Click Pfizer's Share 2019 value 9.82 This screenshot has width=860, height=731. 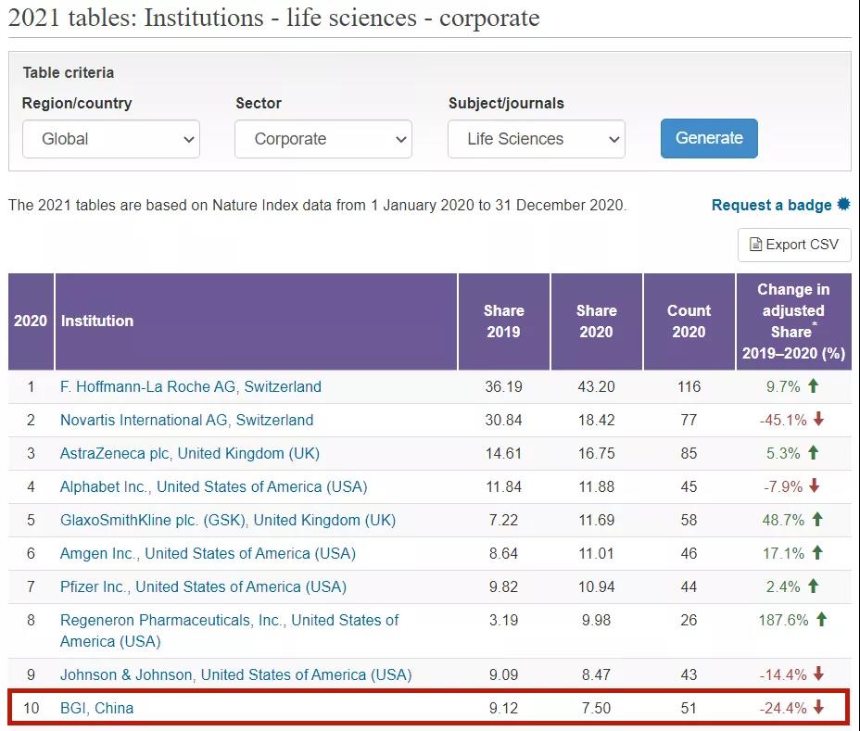tap(503, 587)
